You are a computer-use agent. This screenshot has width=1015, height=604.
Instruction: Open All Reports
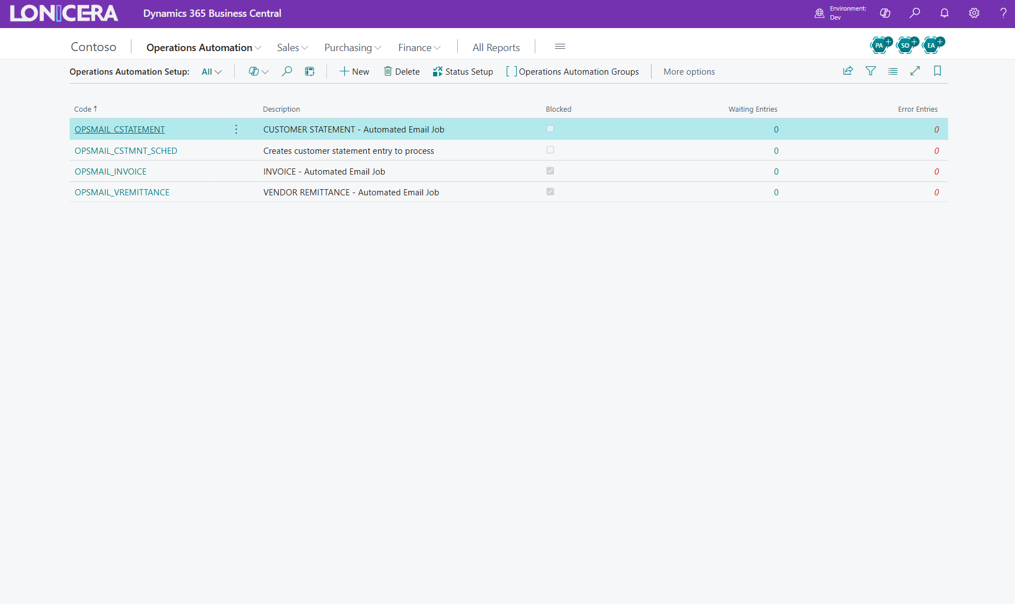pos(496,48)
